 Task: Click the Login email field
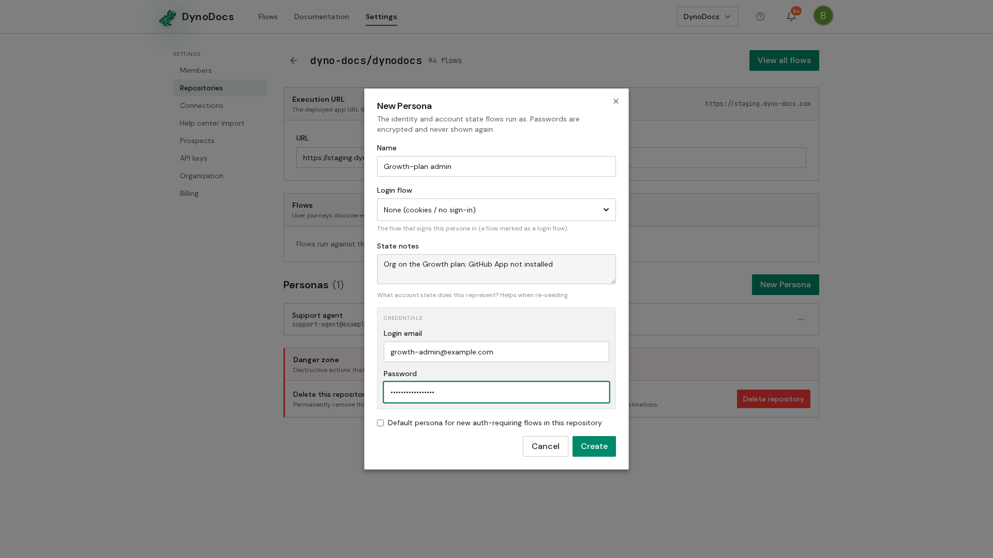pyautogui.click(x=496, y=352)
